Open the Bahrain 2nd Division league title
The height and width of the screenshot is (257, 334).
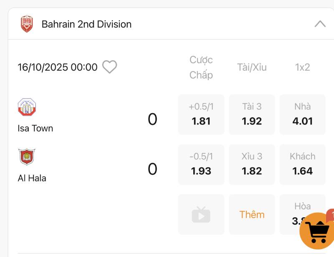86,24
